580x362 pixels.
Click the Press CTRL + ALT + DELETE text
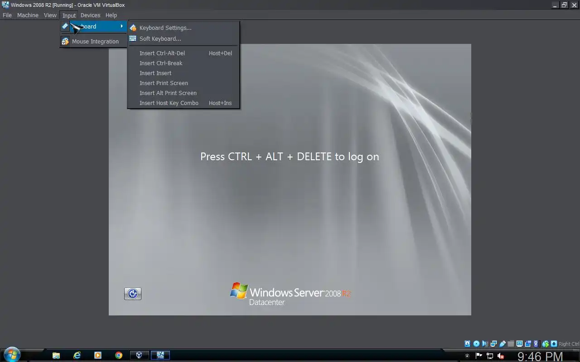290,157
